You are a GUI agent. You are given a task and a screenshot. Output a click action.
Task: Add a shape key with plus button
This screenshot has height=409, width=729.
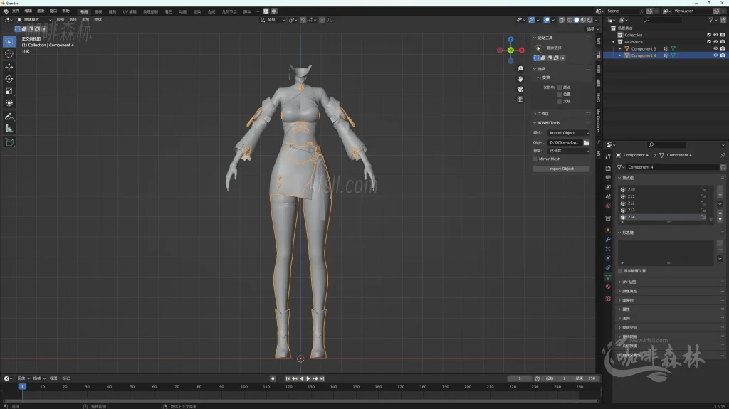(x=720, y=243)
